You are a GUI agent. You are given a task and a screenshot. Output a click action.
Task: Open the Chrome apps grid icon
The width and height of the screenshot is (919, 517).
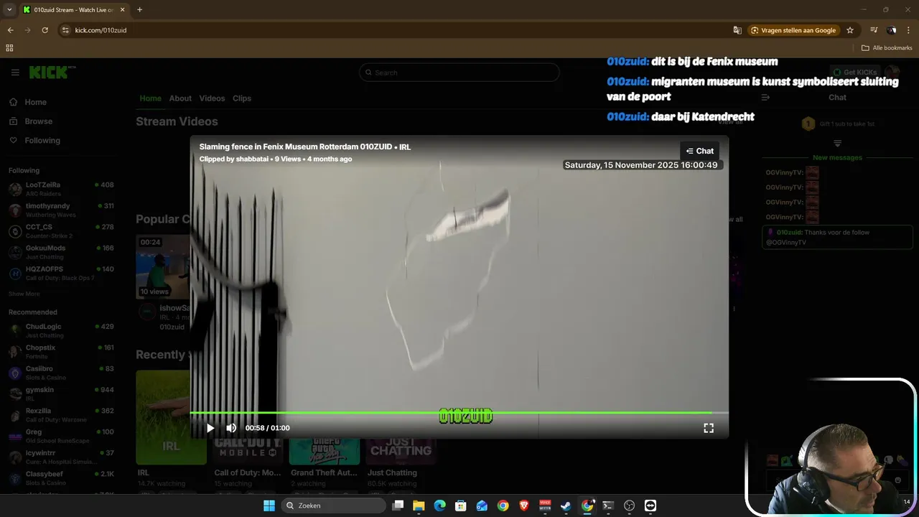click(9, 48)
